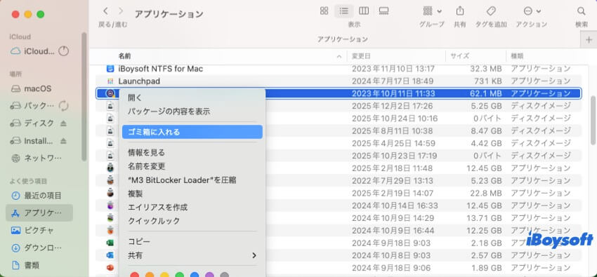597x277 pixels.
Task: Click the Launchpad app icon in list
Action: click(110, 81)
